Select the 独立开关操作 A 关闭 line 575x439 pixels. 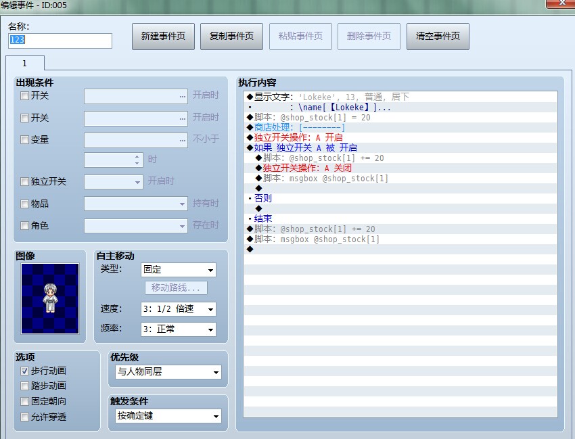pos(400,168)
